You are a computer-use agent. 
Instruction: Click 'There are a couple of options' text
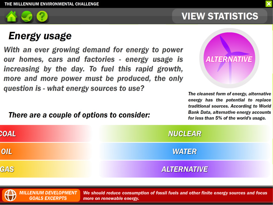(79, 115)
